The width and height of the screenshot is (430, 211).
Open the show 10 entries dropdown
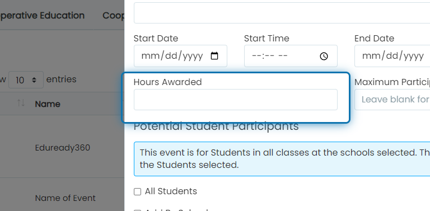[x=26, y=79]
